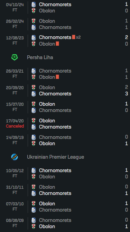Open Obolon team in 15/07/20 match
The width and height of the screenshot is (130, 232).
(x=47, y=104)
